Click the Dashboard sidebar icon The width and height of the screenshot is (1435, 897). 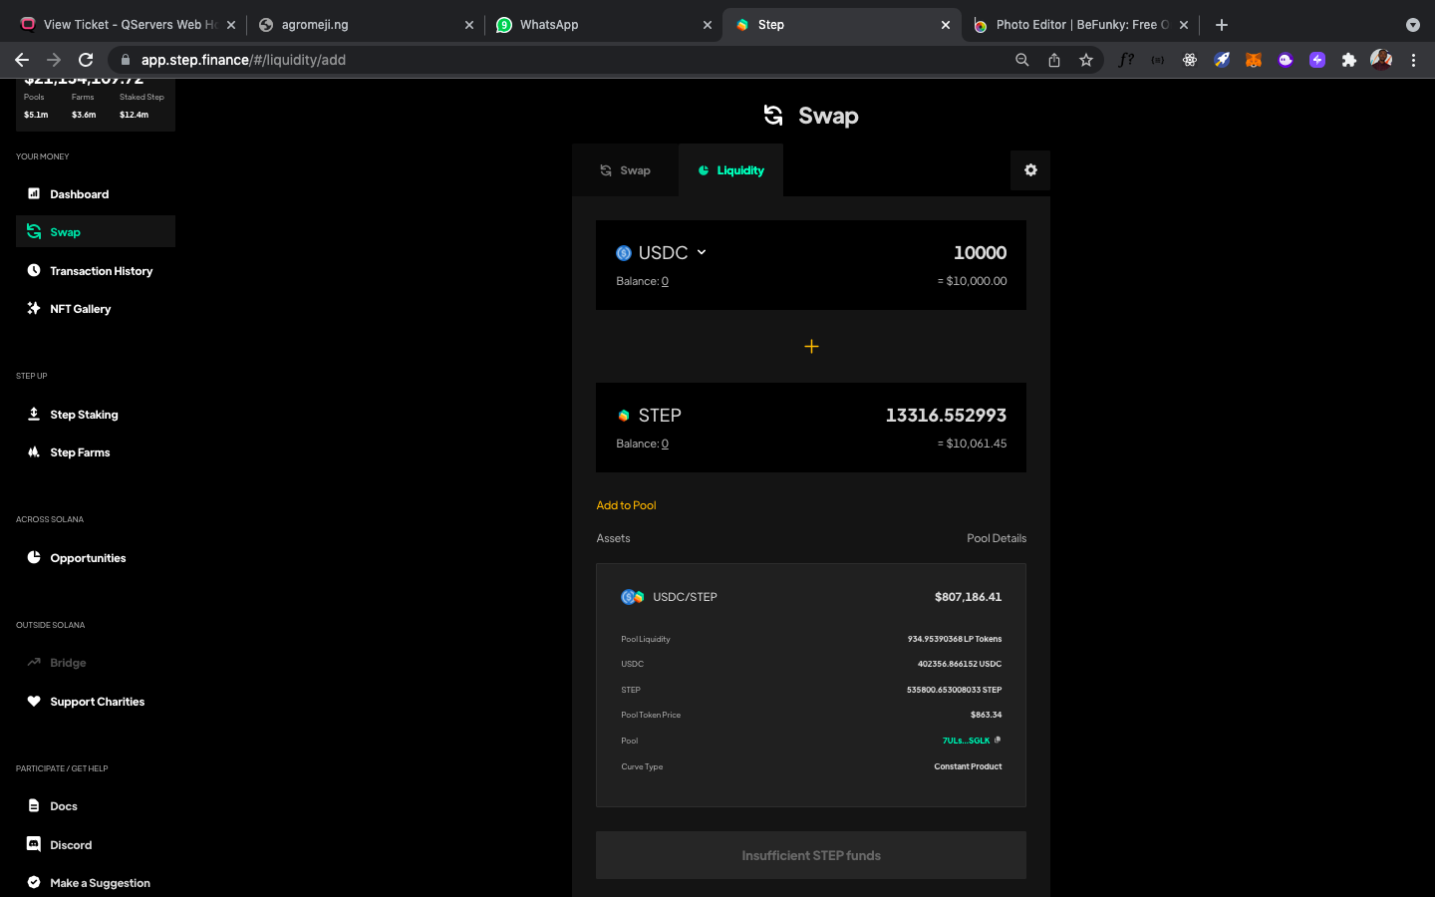(34, 193)
